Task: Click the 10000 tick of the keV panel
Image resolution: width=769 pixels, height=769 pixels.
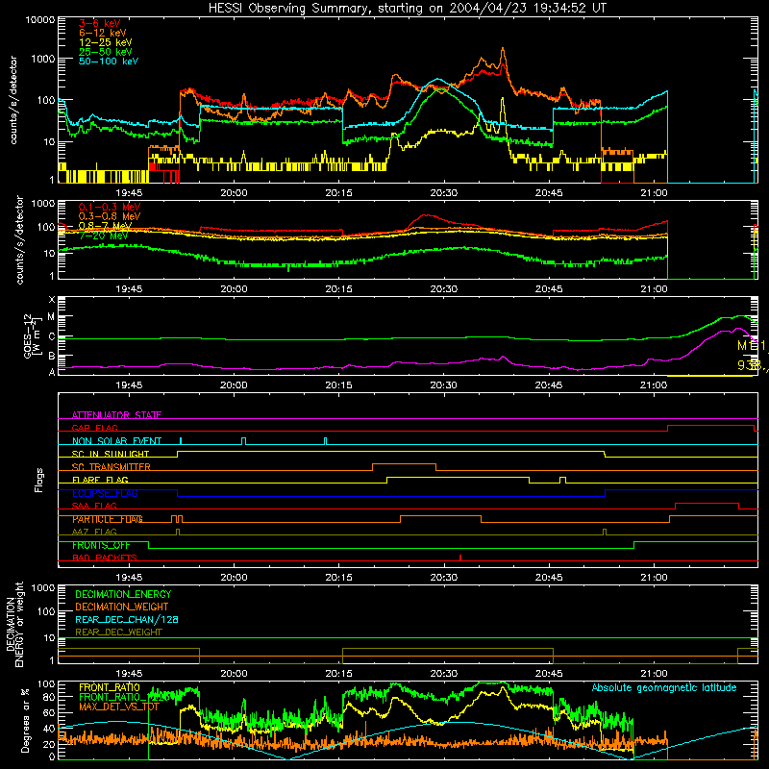Action: click(x=40, y=20)
